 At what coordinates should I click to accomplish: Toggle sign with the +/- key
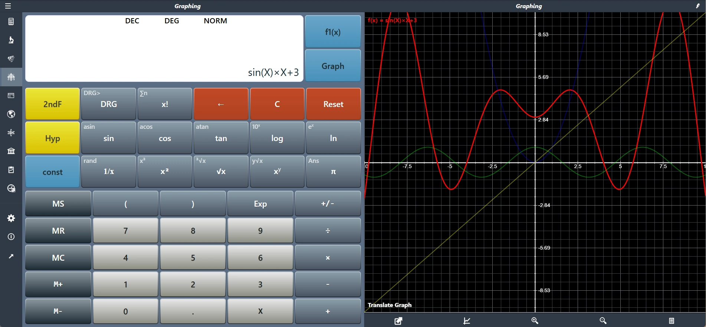point(328,204)
